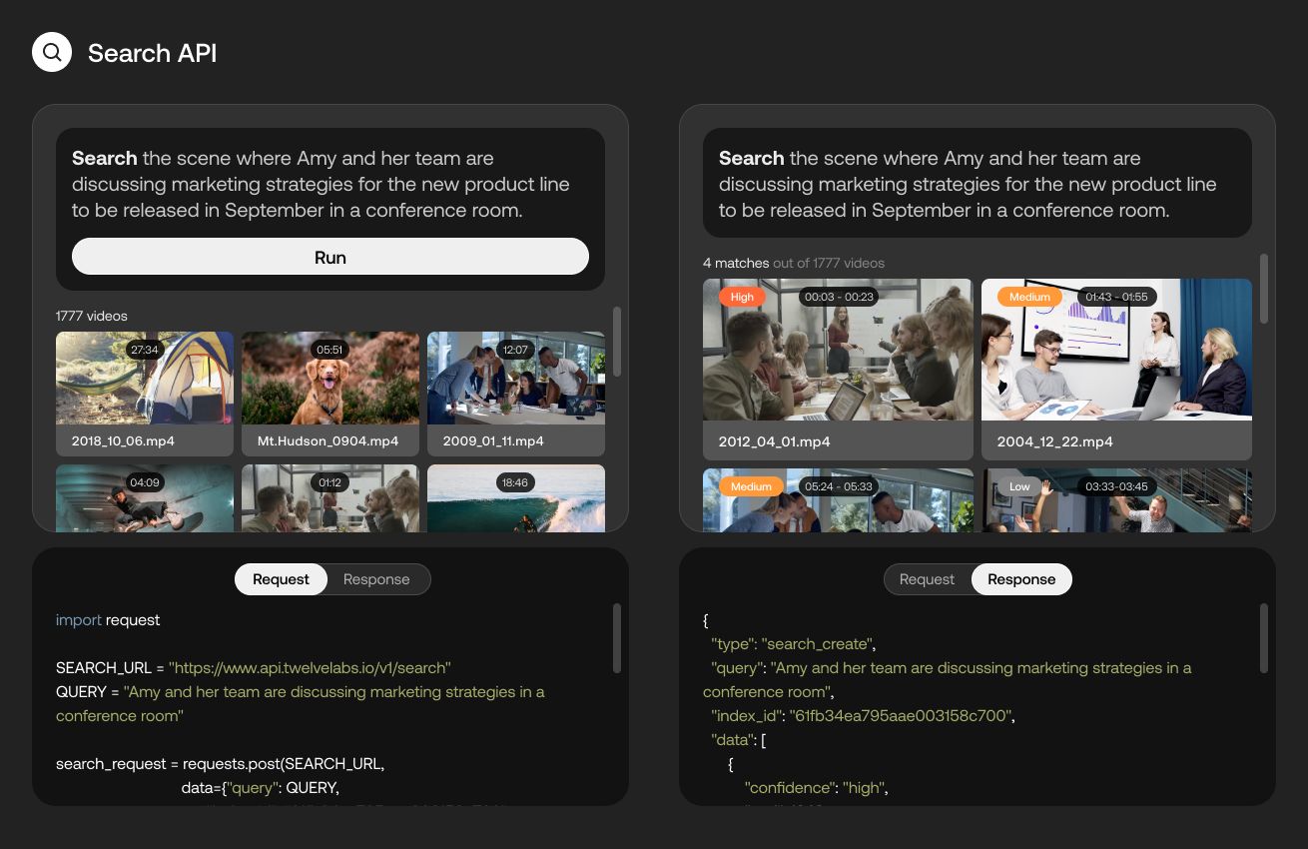Click the Low badge on the 03:33-03:45 result
This screenshot has width=1308, height=849.
click(x=1019, y=486)
